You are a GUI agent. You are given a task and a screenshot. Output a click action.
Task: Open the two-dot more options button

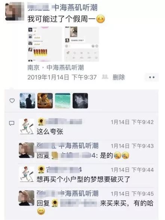(152, 77)
